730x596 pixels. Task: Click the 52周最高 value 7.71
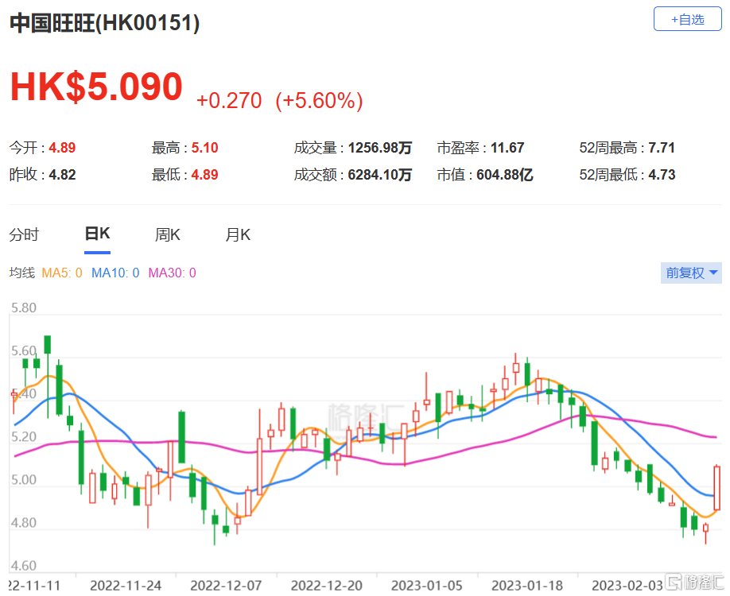[x=662, y=148]
